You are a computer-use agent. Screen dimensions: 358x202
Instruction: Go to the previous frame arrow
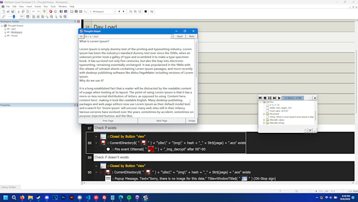[x=119, y=12]
